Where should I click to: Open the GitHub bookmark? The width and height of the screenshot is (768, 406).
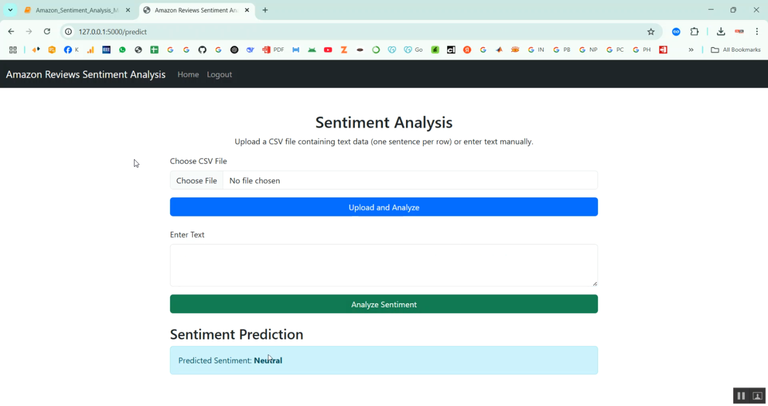point(202,50)
